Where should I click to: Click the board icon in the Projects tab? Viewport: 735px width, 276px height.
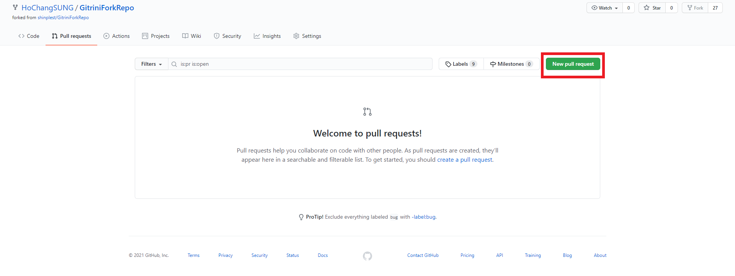point(145,36)
